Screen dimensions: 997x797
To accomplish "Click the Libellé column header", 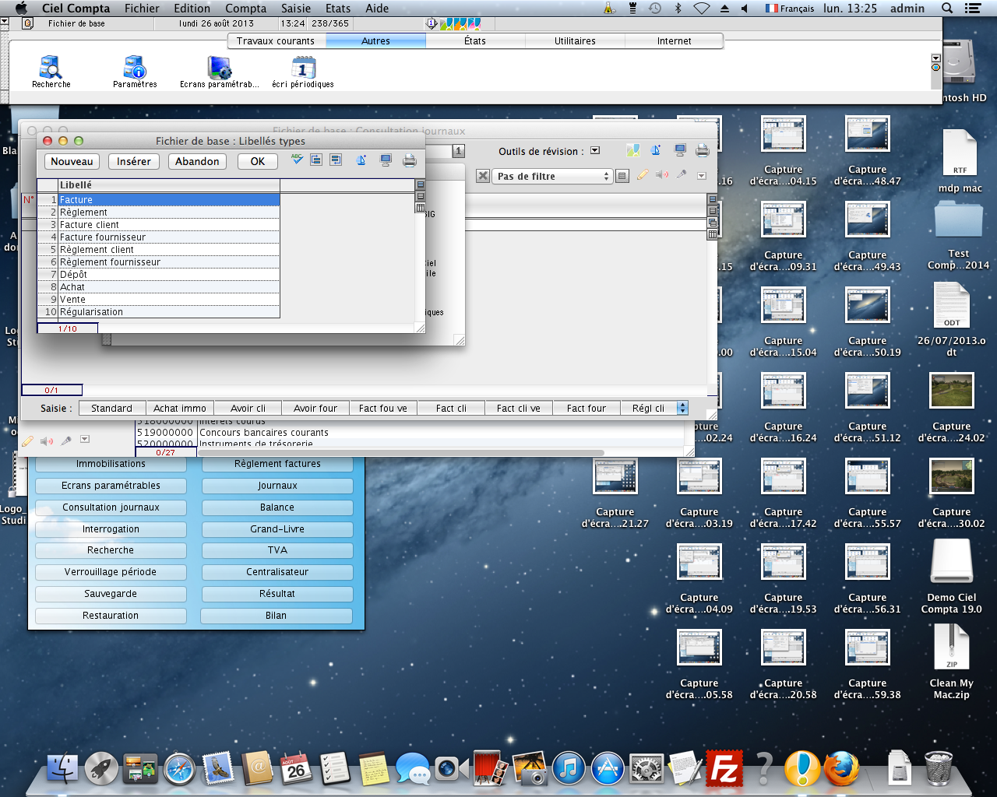I will click(x=169, y=185).
